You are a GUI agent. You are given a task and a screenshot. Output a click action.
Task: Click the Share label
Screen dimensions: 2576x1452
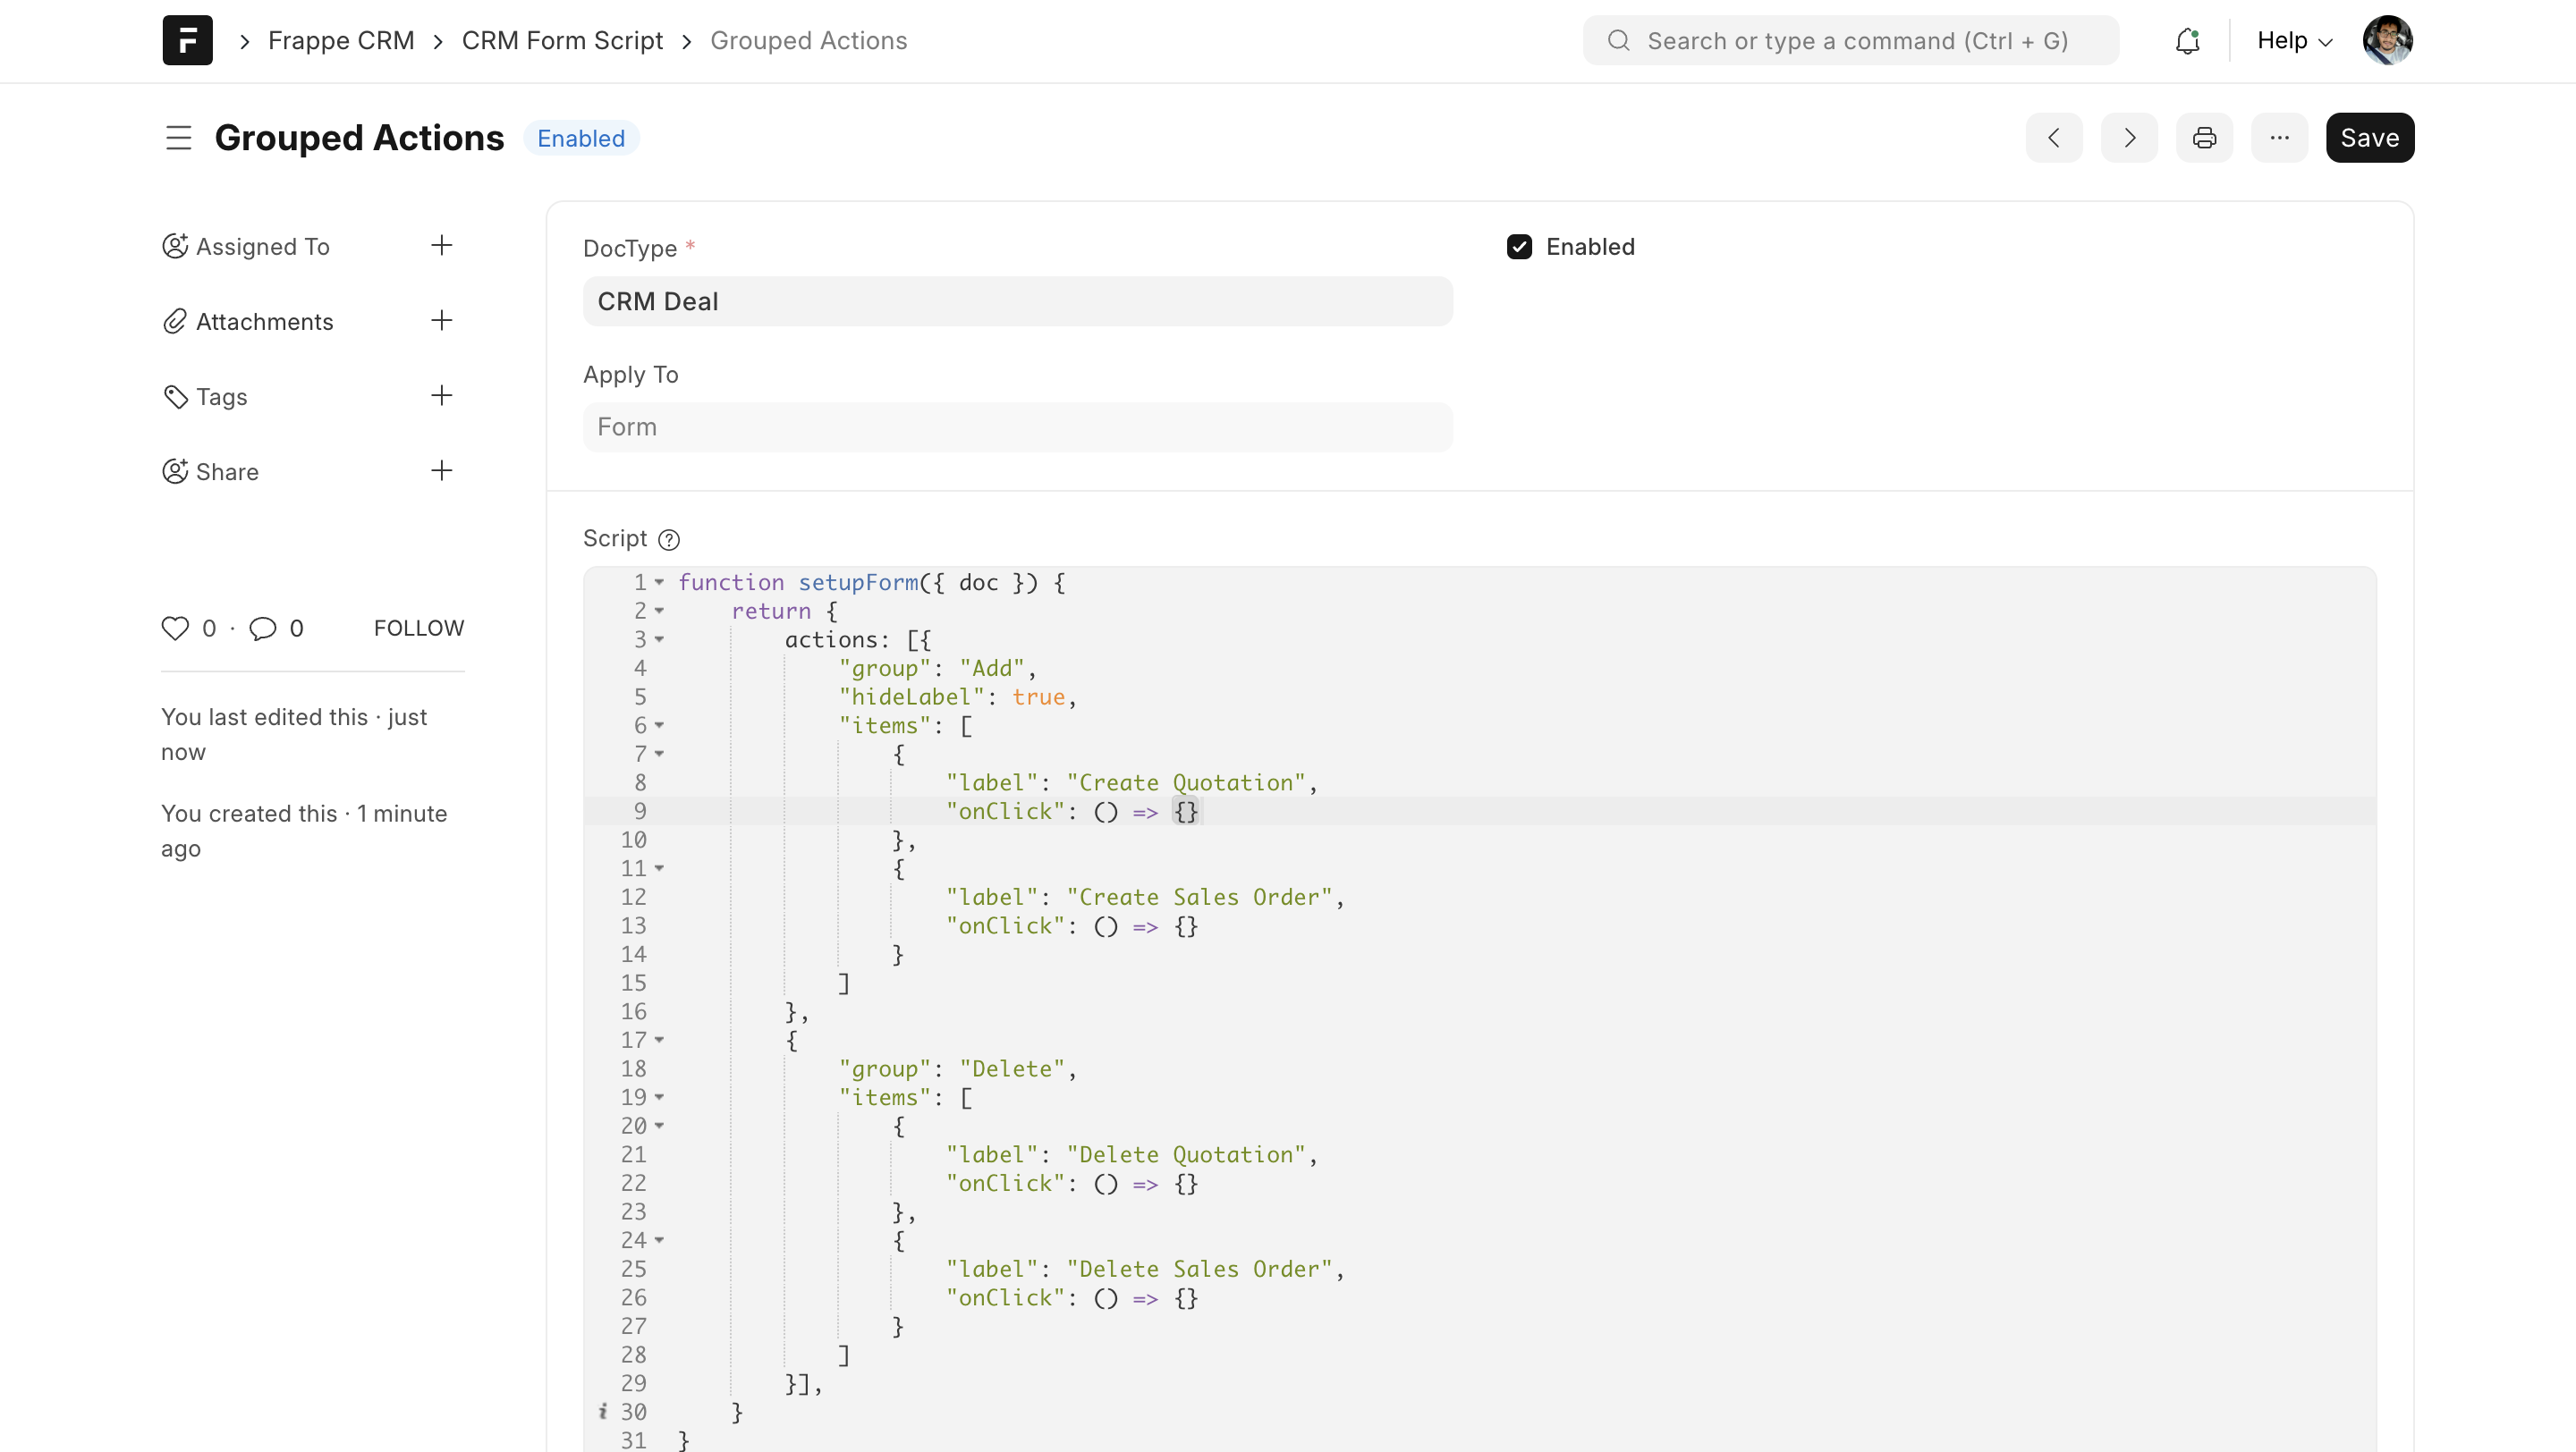pos(228,472)
